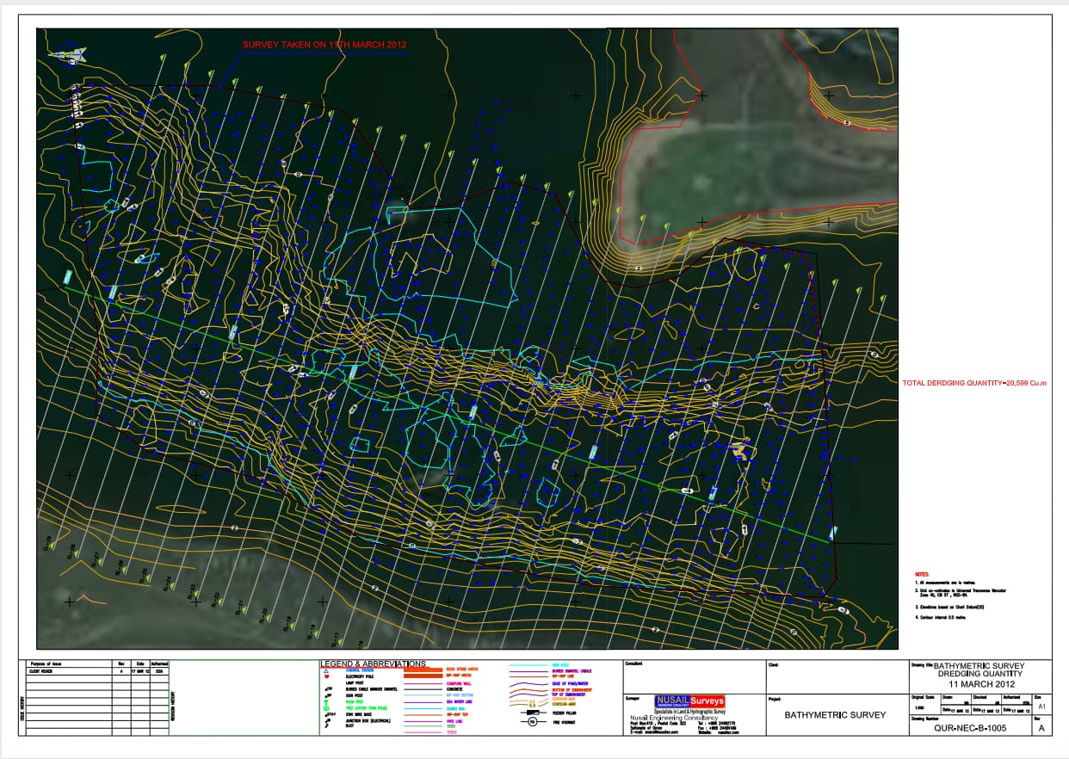Click the 'Drawing Number' field label
This screenshot has height=759, width=1069.
coord(924,719)
